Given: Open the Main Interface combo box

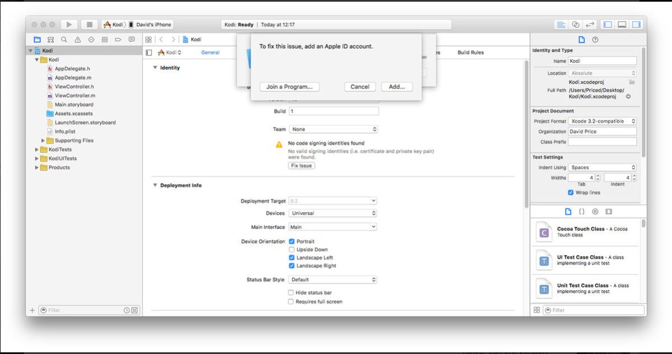Looking at the screenshot, I should pos(333,227).
